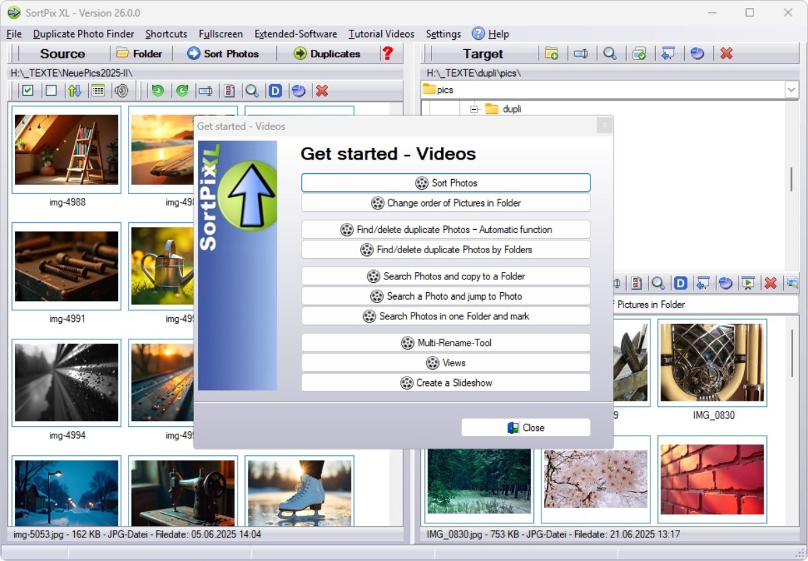The height and width of the screenshot is (561, 808).
Task: Play Find/delete duplicate Photos by Folders video
Action: coord(446,250)
